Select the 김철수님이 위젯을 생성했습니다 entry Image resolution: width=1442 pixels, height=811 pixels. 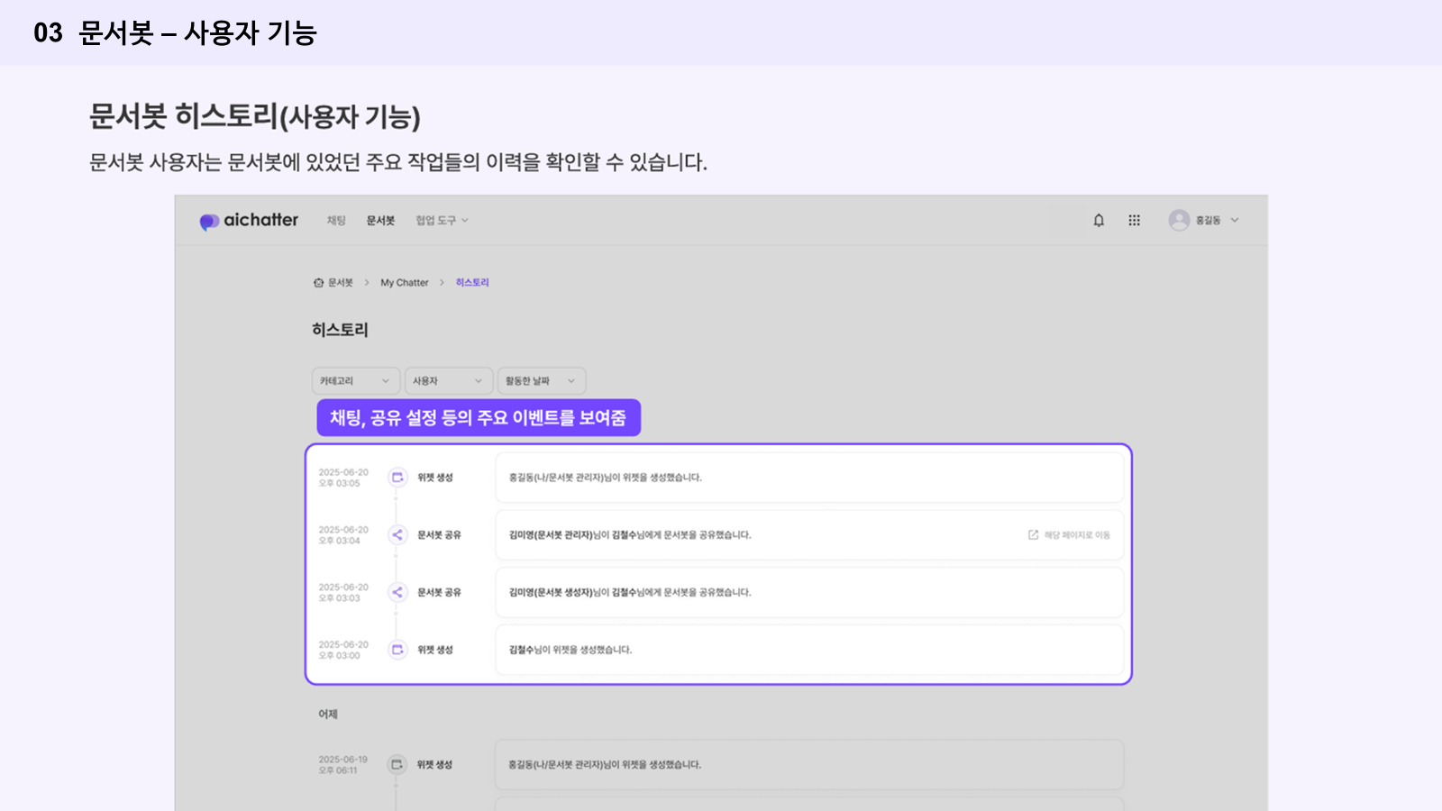coord(808,650)
